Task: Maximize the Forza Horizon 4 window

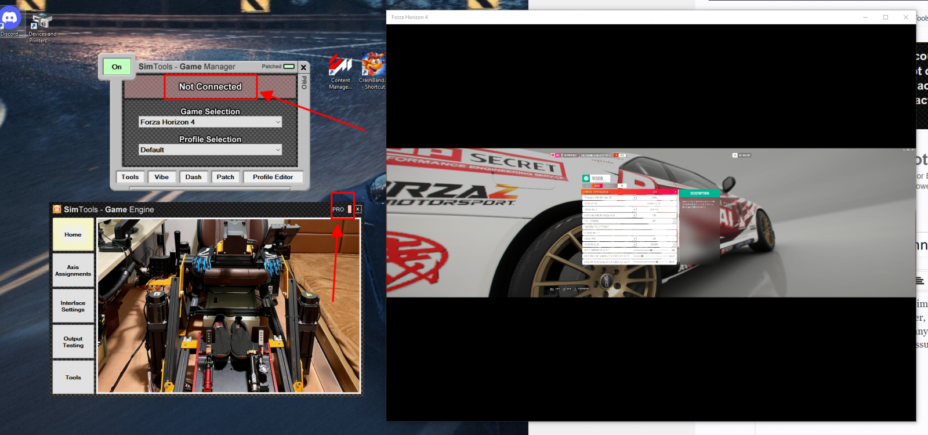Action: point(886,17)
